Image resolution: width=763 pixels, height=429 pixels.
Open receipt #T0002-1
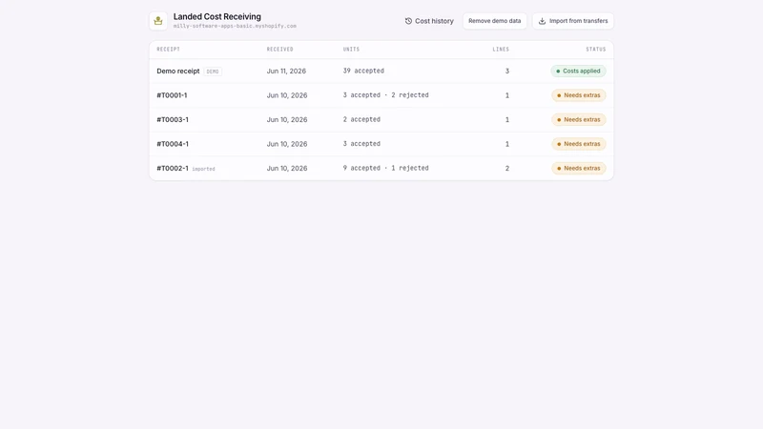[x=381, y=169]
